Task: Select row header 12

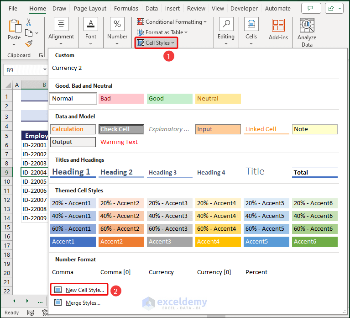Action: (7, 200)
